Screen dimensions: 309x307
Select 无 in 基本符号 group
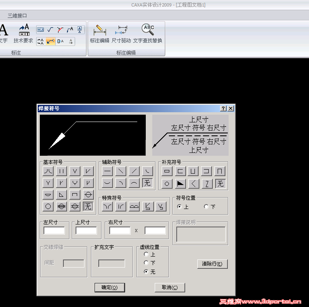(x=88, y=207)
